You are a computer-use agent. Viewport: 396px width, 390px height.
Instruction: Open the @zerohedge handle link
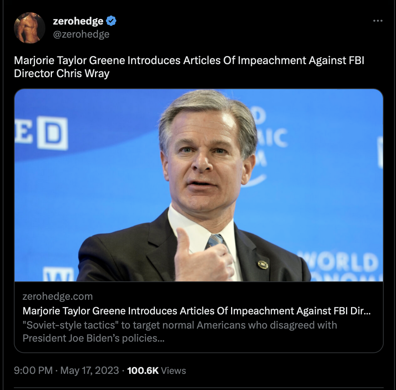[x=81, y=34]
